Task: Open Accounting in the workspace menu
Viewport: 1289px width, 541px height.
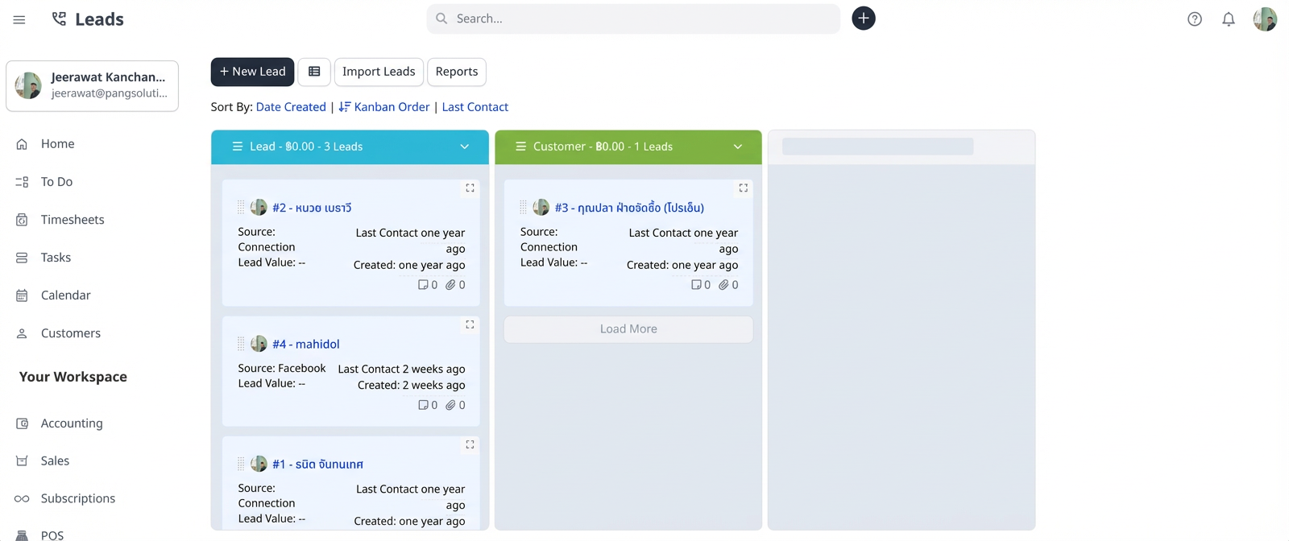Action: 72,423
